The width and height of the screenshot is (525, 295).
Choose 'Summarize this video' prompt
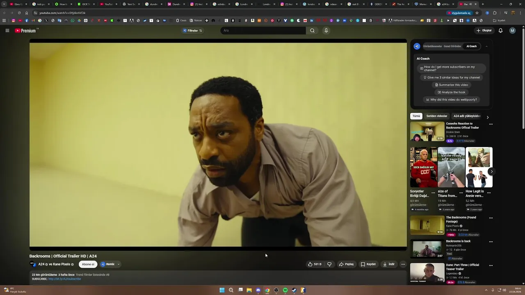pos(452,85)
